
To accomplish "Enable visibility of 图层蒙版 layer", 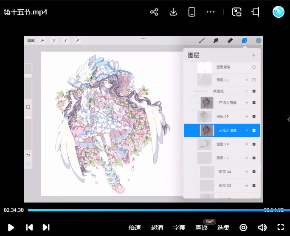I will [254, 67].
